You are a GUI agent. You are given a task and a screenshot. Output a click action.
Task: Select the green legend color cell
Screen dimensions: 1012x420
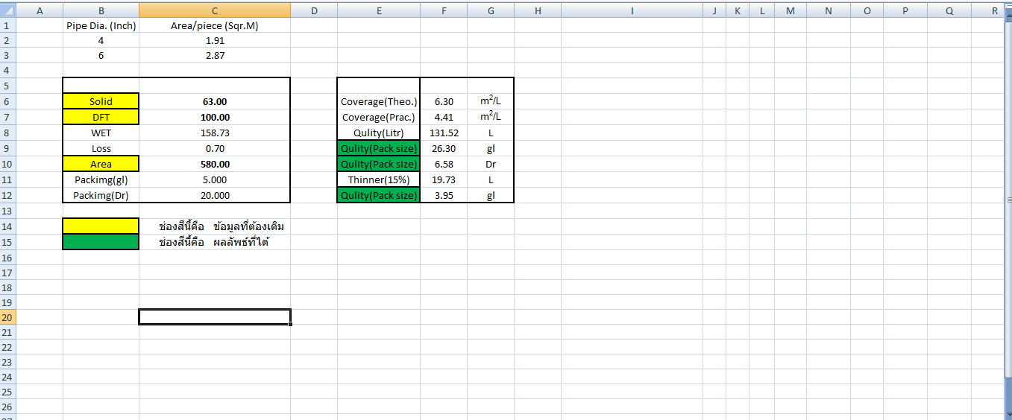(101, 241)
